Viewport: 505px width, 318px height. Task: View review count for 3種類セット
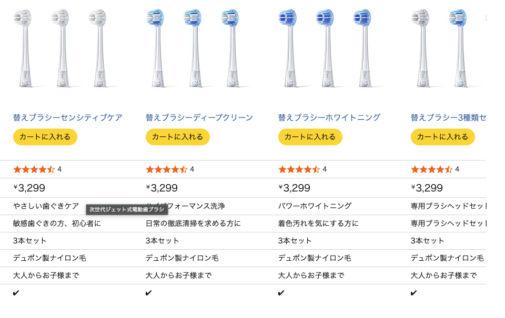(457, 169)
